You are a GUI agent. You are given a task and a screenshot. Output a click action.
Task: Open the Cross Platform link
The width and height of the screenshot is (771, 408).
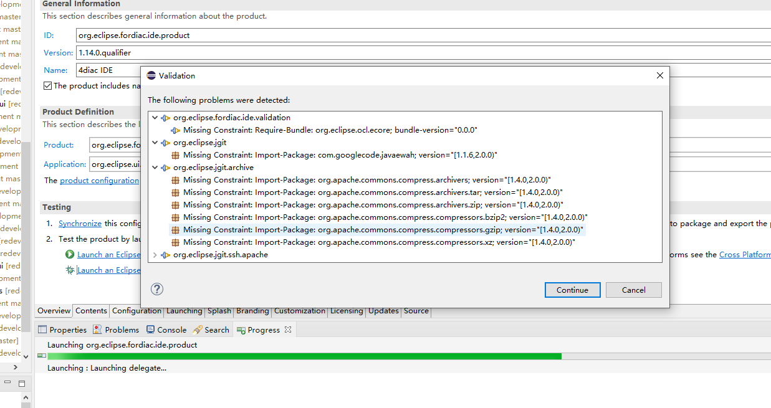745,254
